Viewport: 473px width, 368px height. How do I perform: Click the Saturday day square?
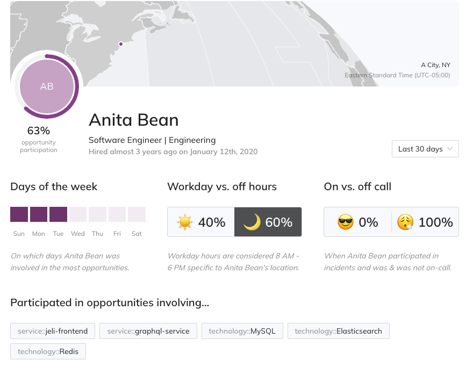[x=137, y=214]
